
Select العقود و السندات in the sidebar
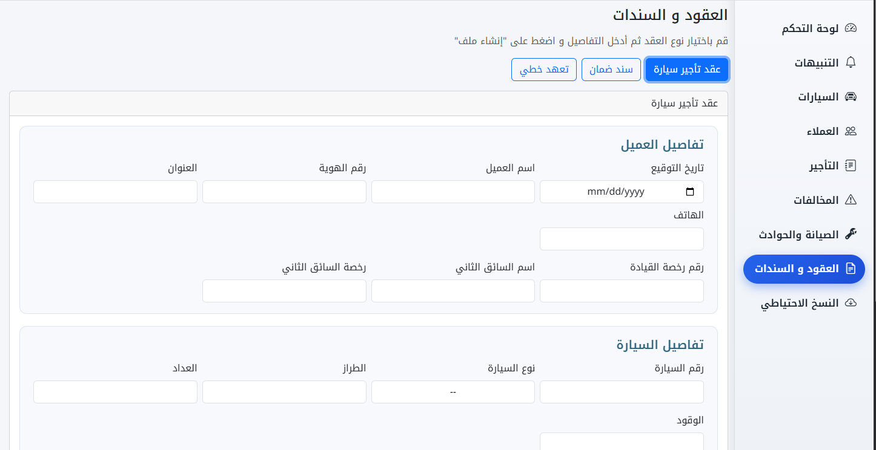(x=804, y=269)
